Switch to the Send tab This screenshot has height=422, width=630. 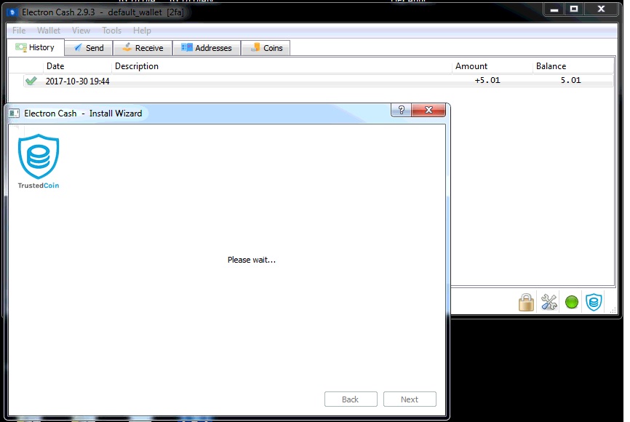coord(89,48)
